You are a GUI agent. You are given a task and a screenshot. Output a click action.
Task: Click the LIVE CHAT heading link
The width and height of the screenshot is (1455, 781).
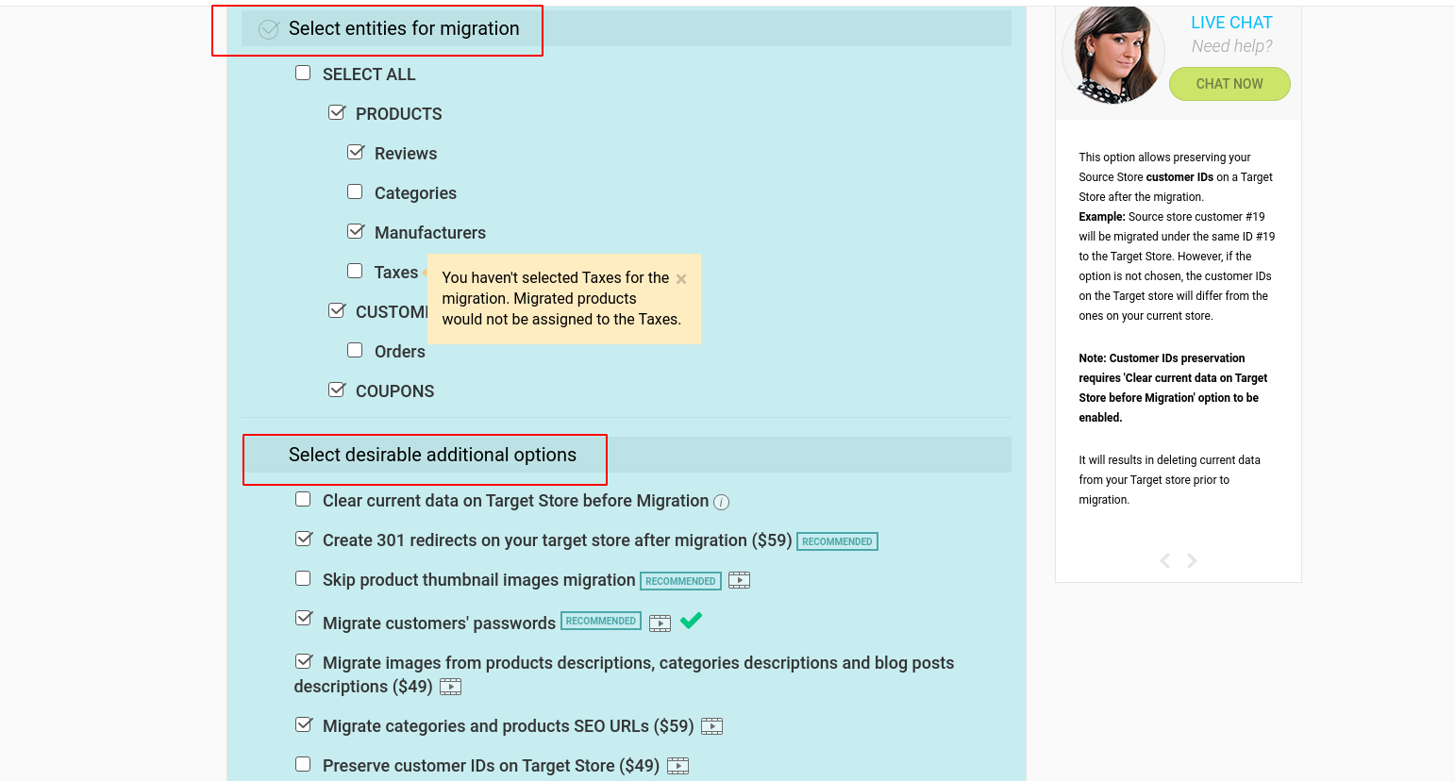pyautogui.click(x=1231, y=23)
